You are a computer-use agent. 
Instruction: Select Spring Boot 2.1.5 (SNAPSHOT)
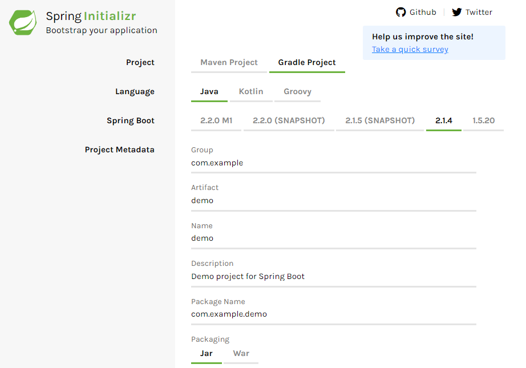pos(380,121)
